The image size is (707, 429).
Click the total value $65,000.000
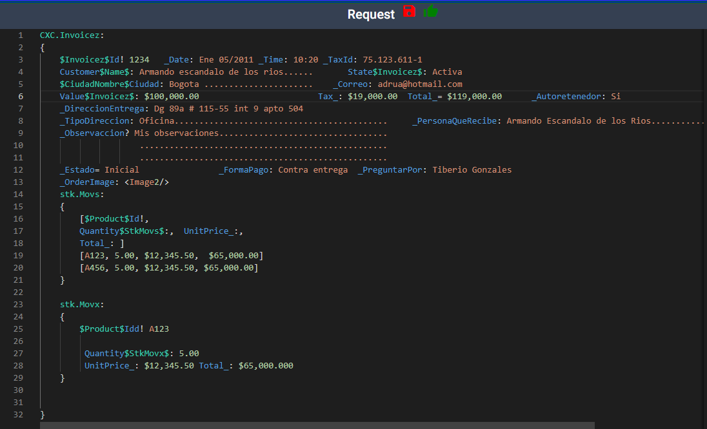point(266,365)
